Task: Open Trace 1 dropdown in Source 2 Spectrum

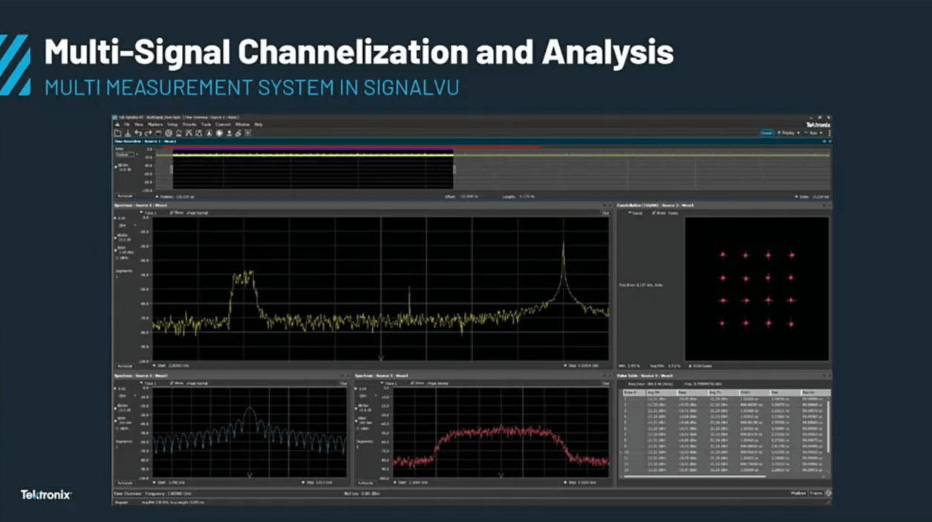Action: click(x=149, y=383)
